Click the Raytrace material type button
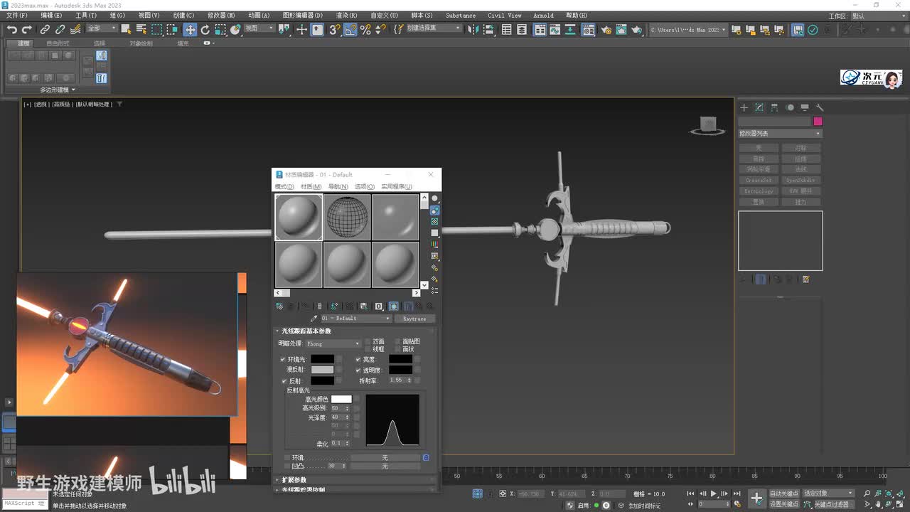The height and width of the screenshot is (512, 910). 414,319
